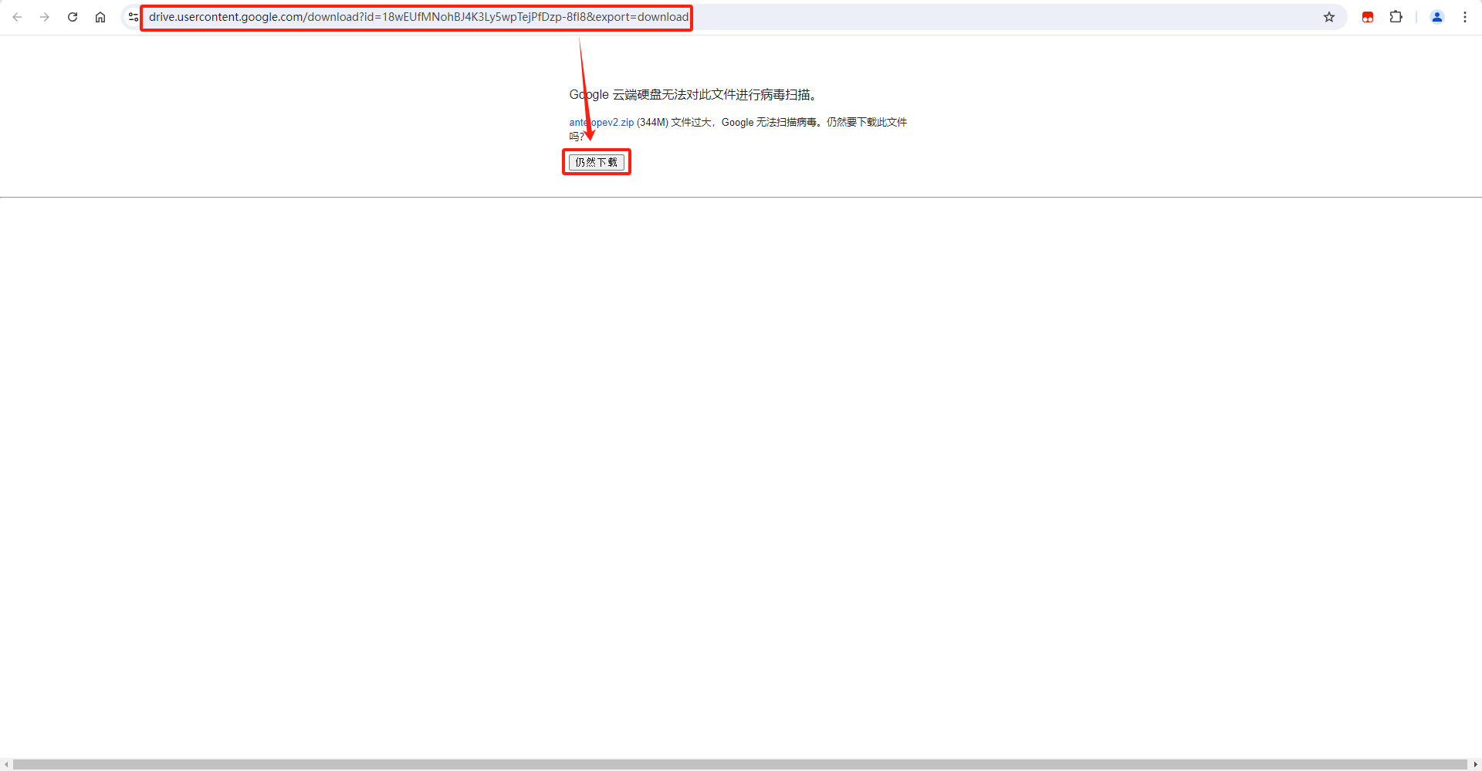1482x771 pixels.
Task: Open the Chrome three-dot menu
Action: click(1465, 17)
